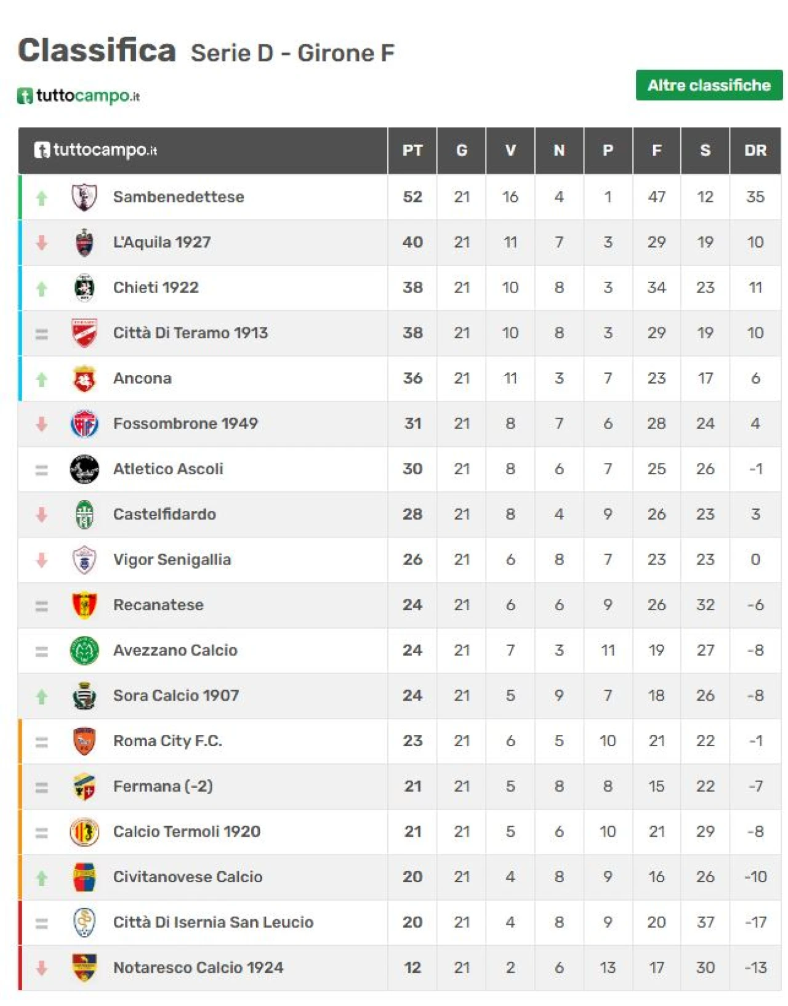
Task: Open Città Di Isernia San Leucio link
Action: pyautogui.click(x=213, y=922)
